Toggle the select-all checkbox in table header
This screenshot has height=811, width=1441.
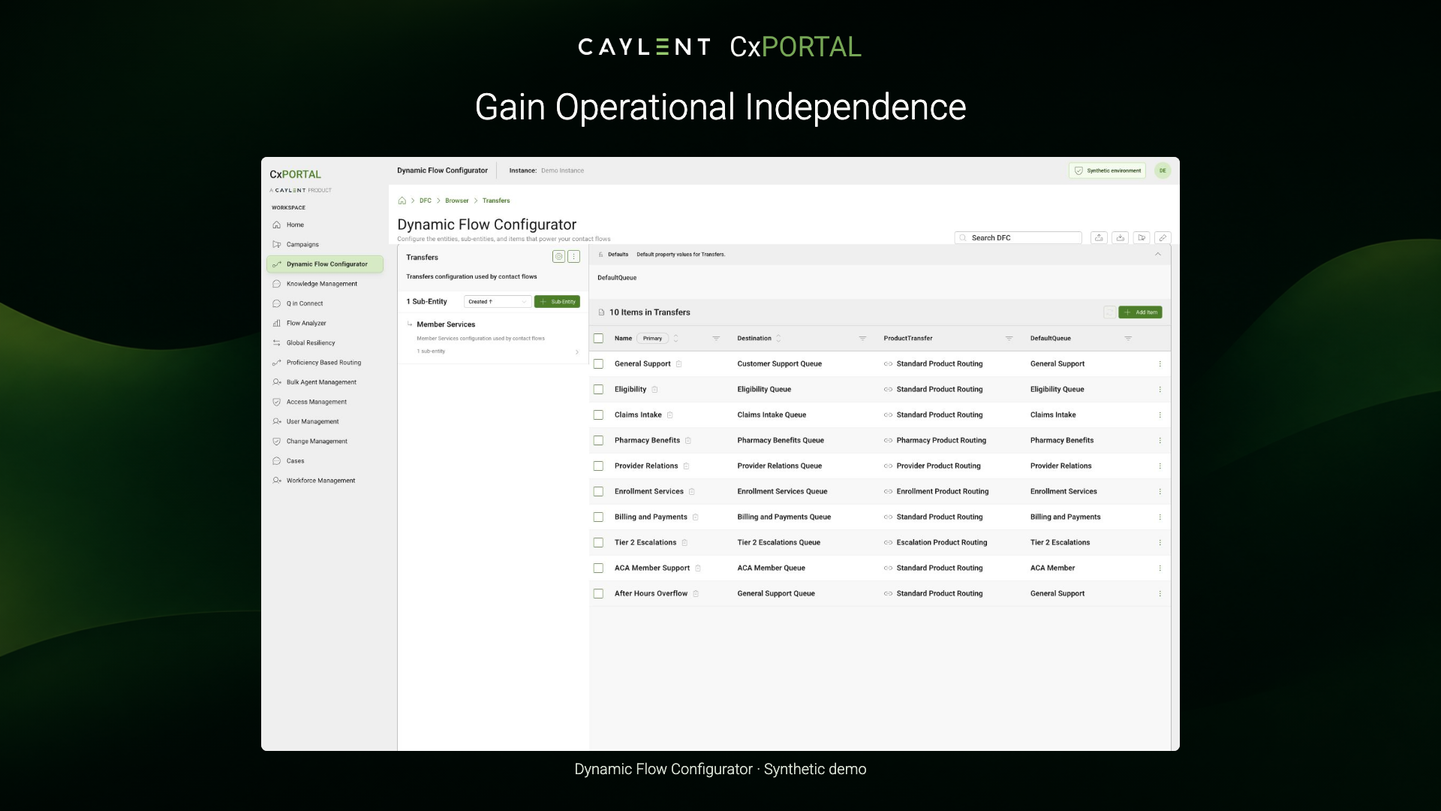(x=598, y=339)
